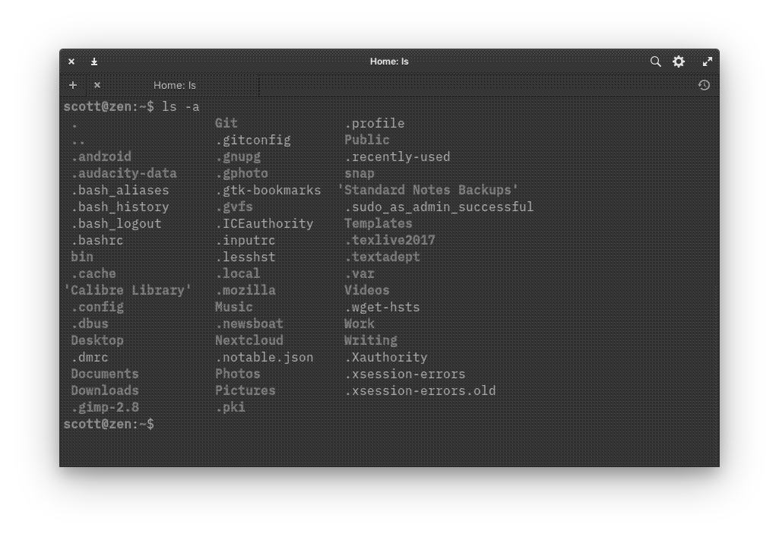Click the 'bin' directory entry
The image size is (779, 537).
[x=82, y=257]
